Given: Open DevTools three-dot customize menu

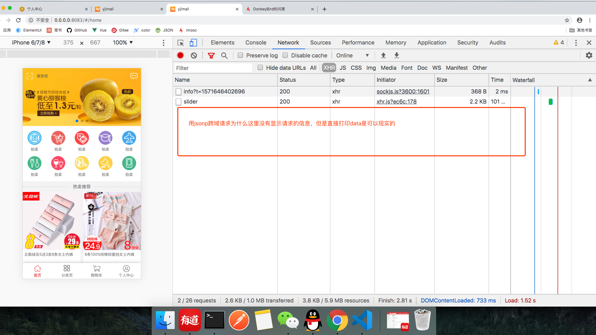Looking at the screenshot, I should (576, 43).
